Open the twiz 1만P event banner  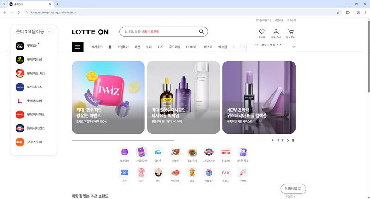pyautogui.click(x=108, y=97)
